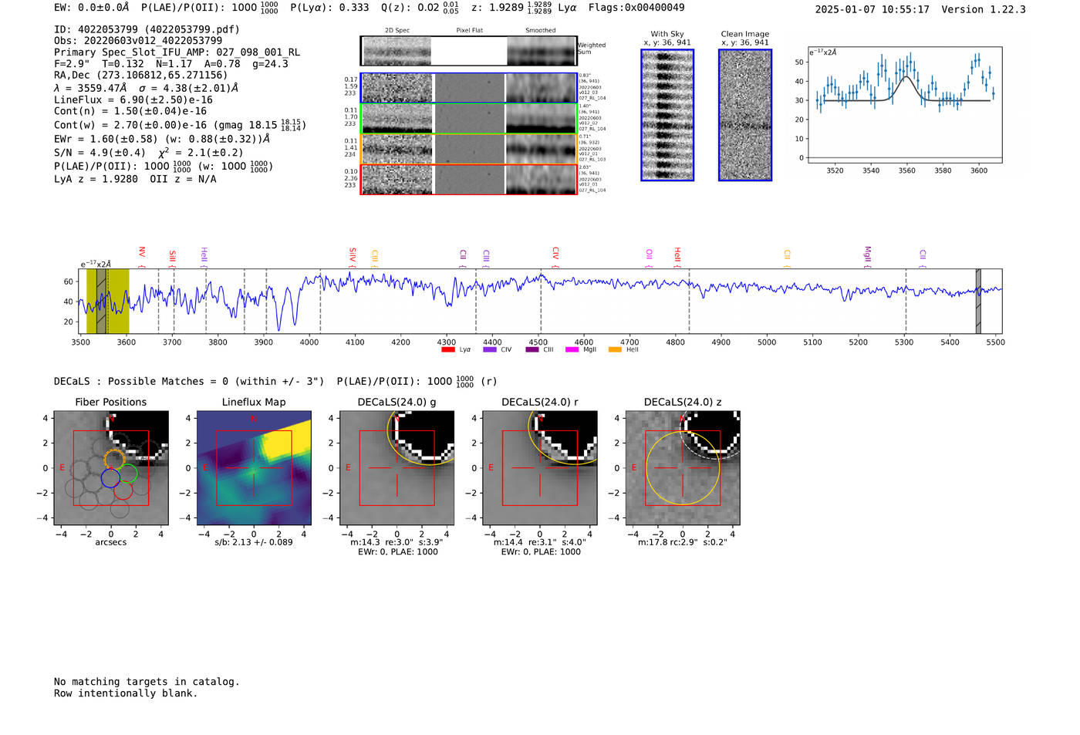Viewport: 1080px width, 735px height.
Task: Select the LineFlux value line
Action: tap(133, 100)
